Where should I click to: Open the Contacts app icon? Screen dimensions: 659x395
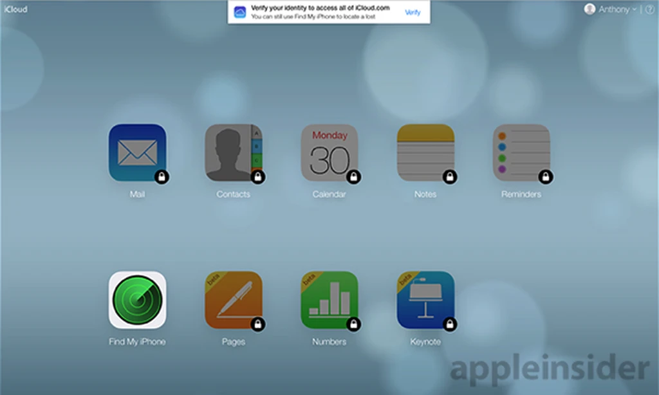pos(233,152)
